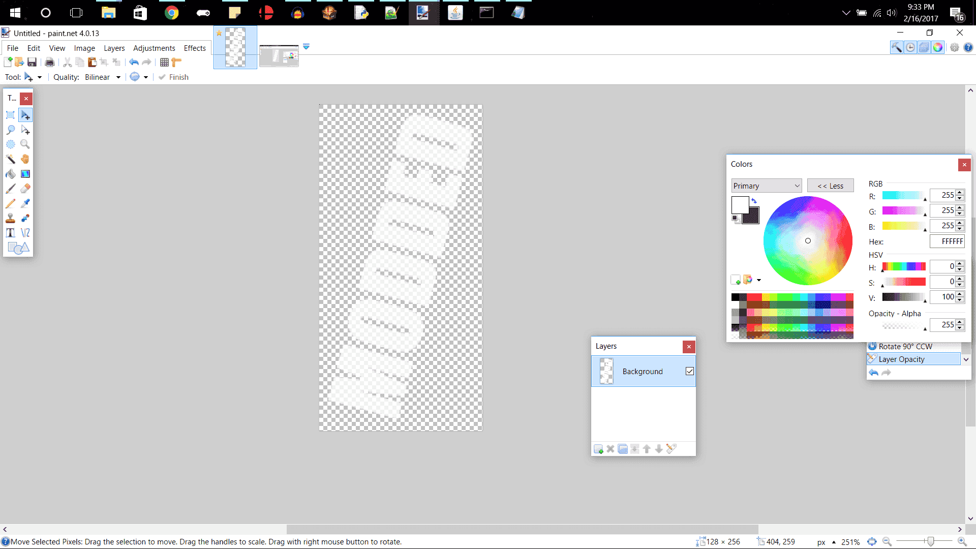Toggle the rulers button

tap(176, 62)
